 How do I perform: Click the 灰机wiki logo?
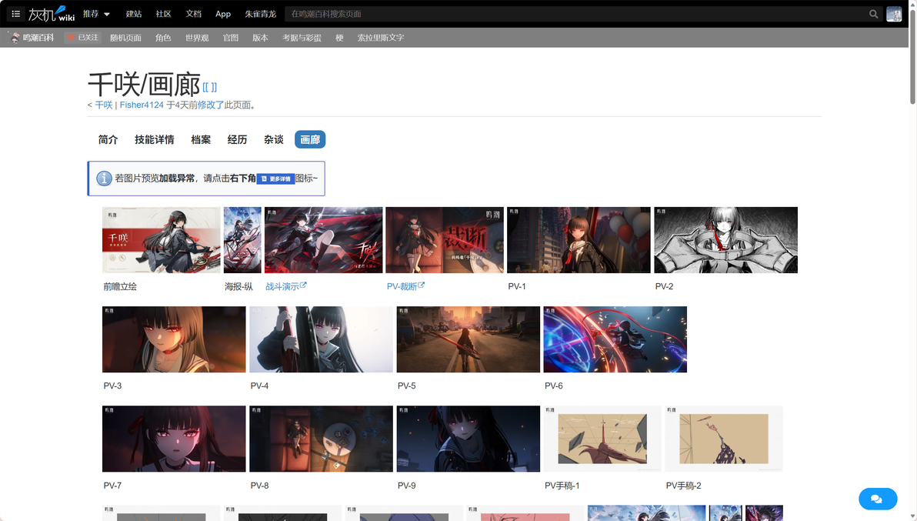tap(52, 13)
